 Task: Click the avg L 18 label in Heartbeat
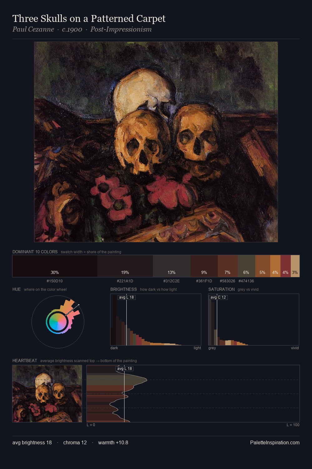click(124, 369)
